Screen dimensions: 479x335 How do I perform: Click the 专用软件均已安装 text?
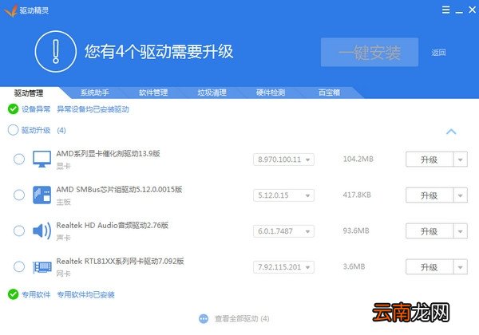86,294
